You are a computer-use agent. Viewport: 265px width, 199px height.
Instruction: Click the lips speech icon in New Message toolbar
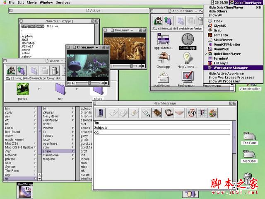click(179, 113)
